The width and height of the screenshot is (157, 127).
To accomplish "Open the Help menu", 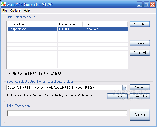I will tap(27, 11).
